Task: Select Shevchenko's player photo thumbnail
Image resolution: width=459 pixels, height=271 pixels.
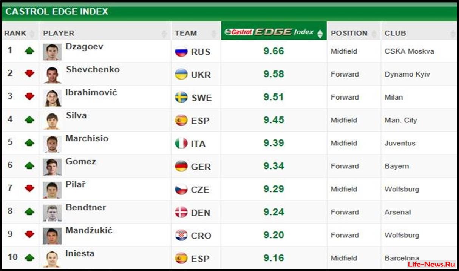Action: coord(52,75)
